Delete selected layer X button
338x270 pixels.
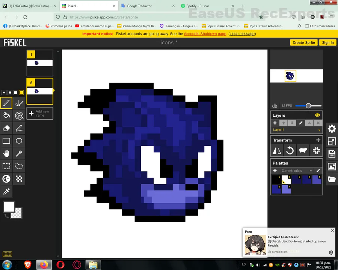pyautogui.click(x=318, y=123)
